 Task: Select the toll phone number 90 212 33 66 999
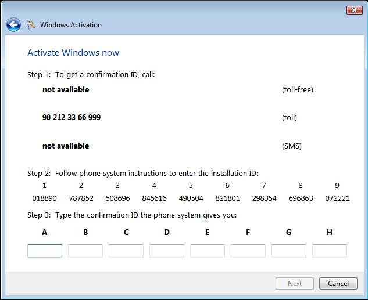point(72,117)
